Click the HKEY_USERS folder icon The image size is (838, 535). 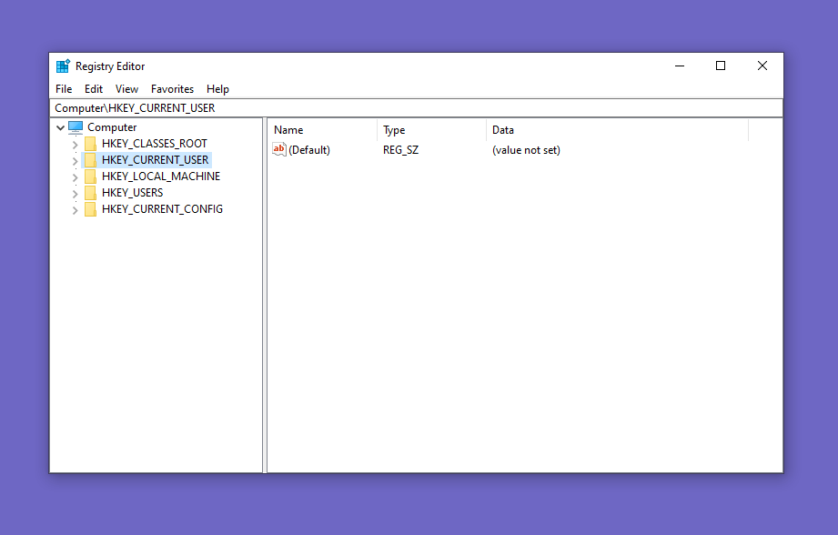[x=90, y=192]
